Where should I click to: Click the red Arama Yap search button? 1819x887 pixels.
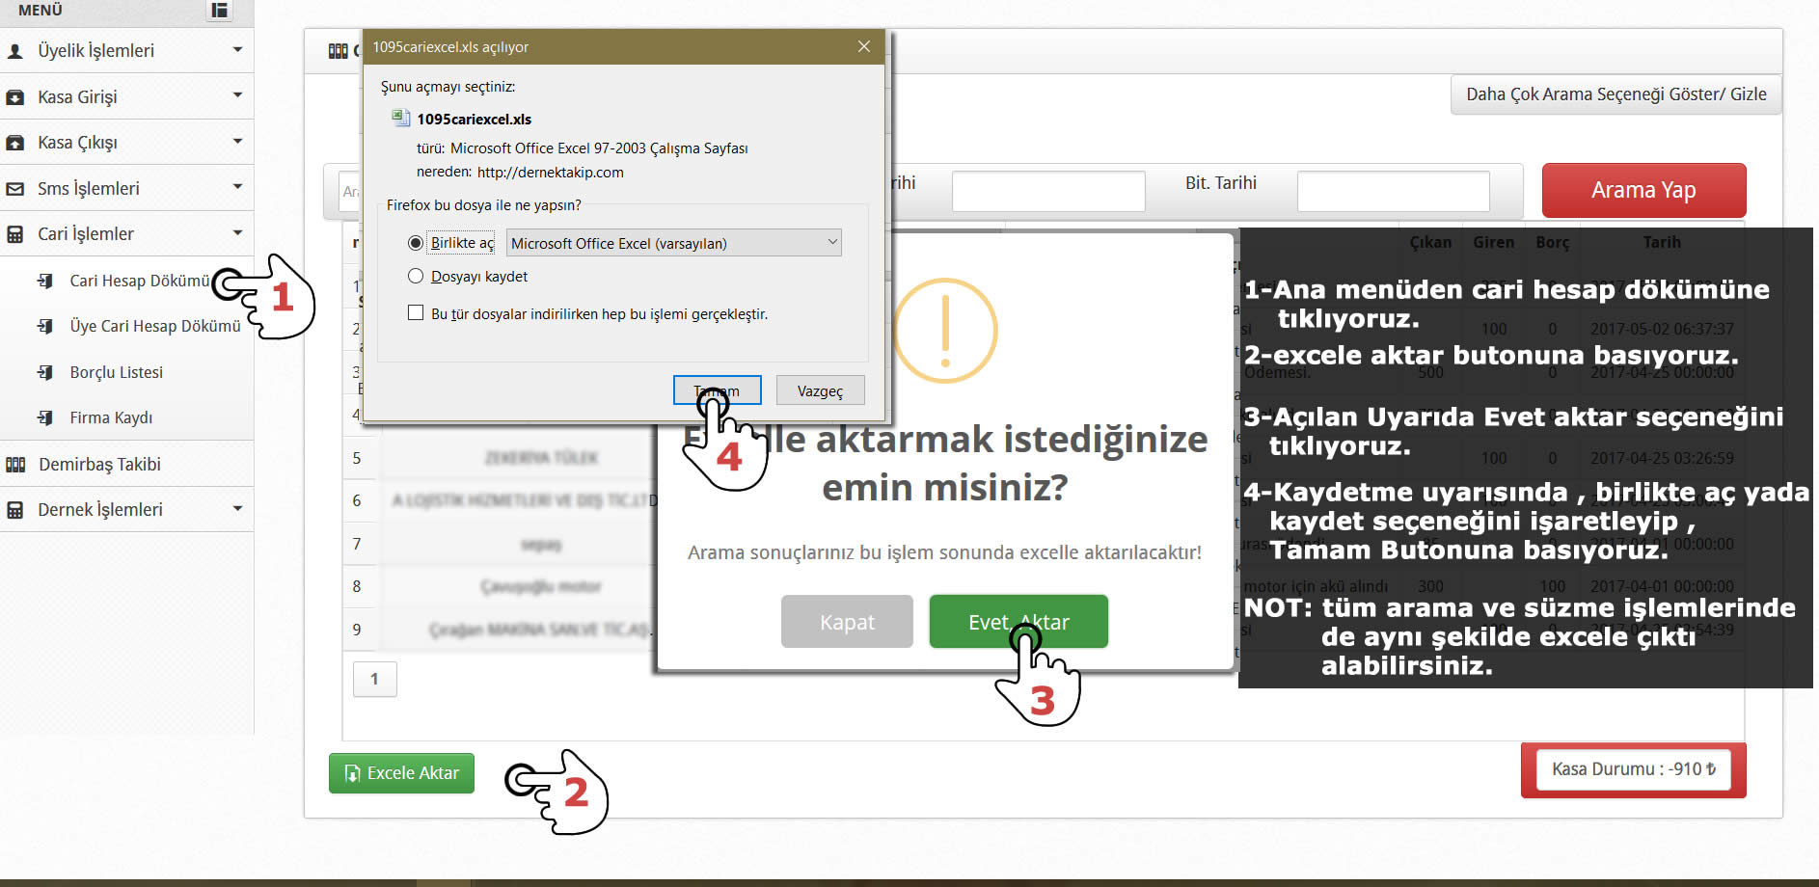coord(1643,190)
